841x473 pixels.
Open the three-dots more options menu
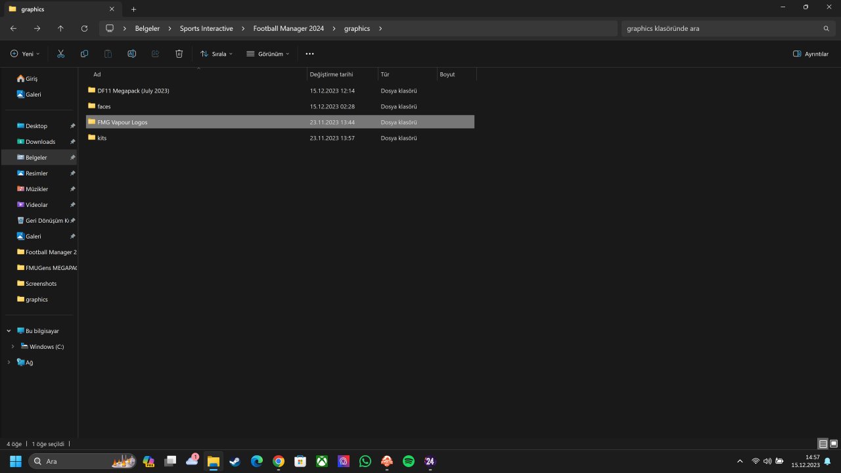(310, 54)
